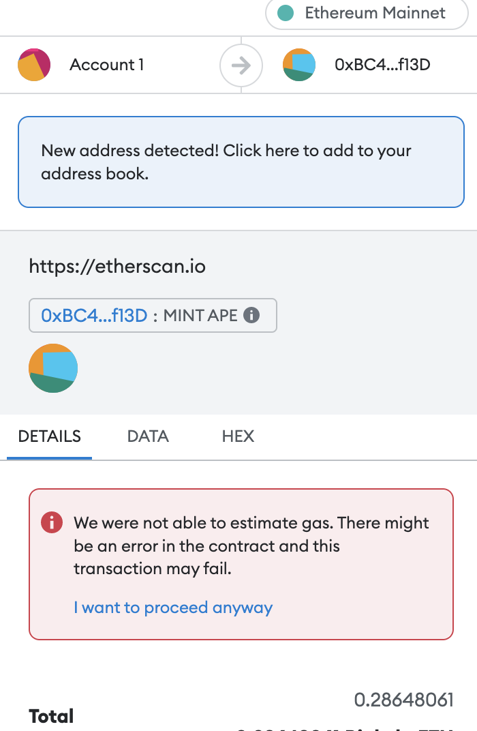Click the arrow icon between accounts
The width and height of the screenshot is (477, 731).
241,65
